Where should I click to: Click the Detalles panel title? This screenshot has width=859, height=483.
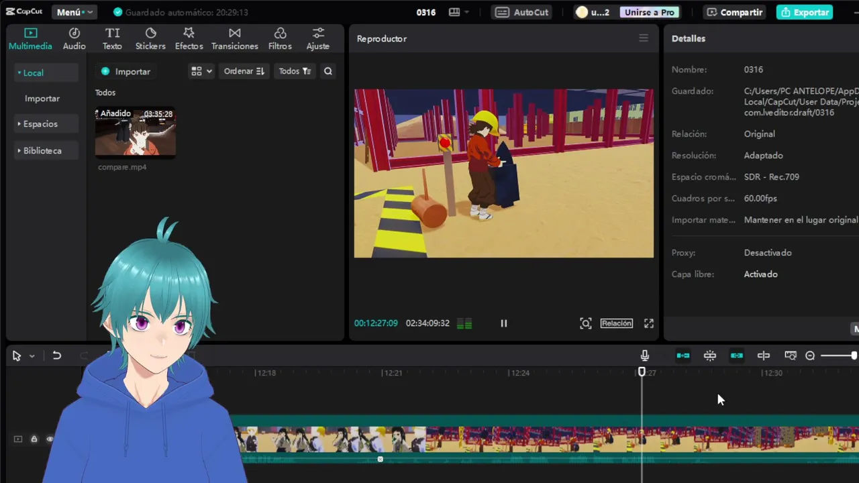tap(689, 38)
